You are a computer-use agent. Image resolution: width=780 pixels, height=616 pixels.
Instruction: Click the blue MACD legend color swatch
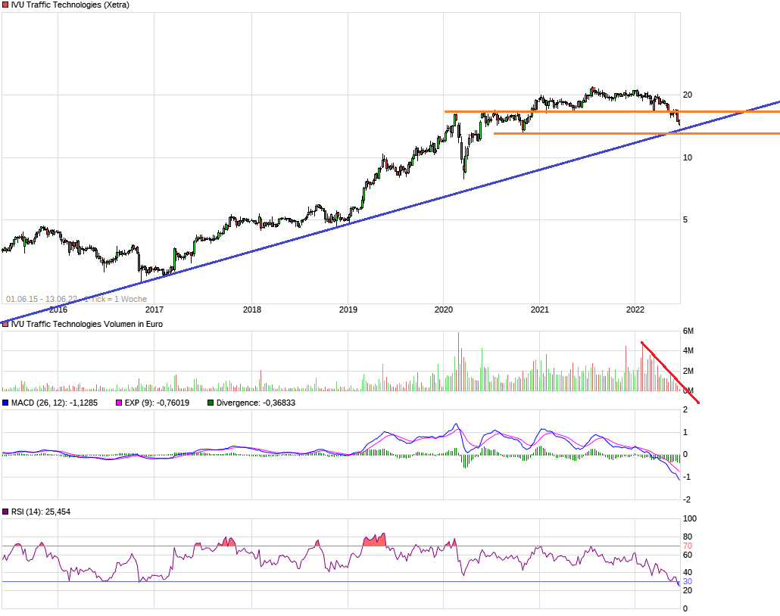click(5, 403)
